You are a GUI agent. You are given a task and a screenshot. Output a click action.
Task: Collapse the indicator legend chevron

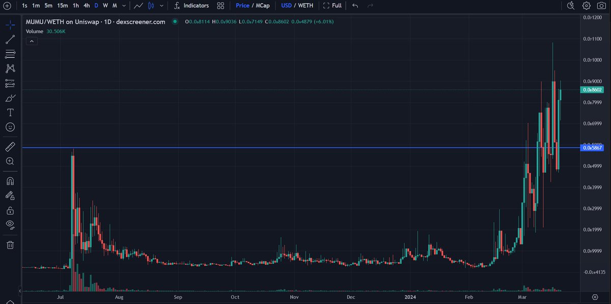point(31,42)
